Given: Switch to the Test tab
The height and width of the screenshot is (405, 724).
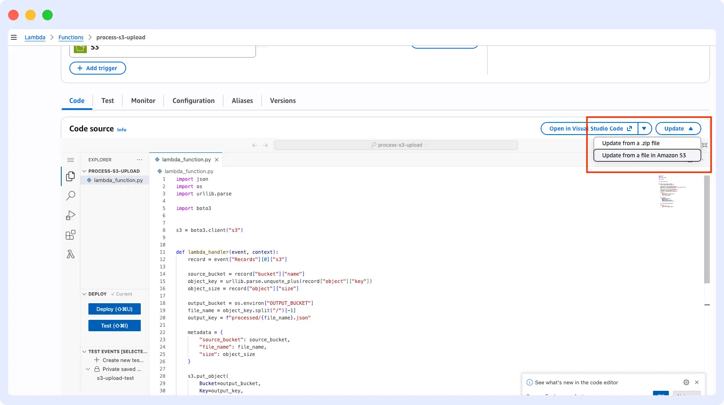Looking at the screenshot, I should pos(107,101).
